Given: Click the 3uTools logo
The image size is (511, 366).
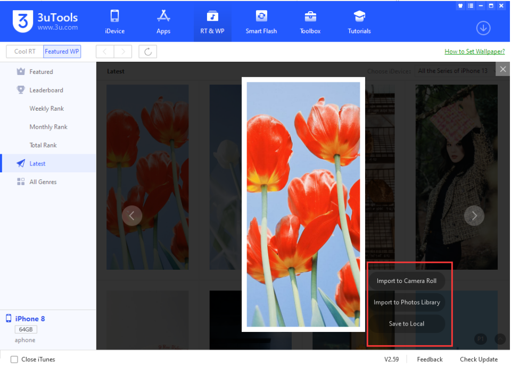Looking at the screenshot, I should [x=23, y=21].
